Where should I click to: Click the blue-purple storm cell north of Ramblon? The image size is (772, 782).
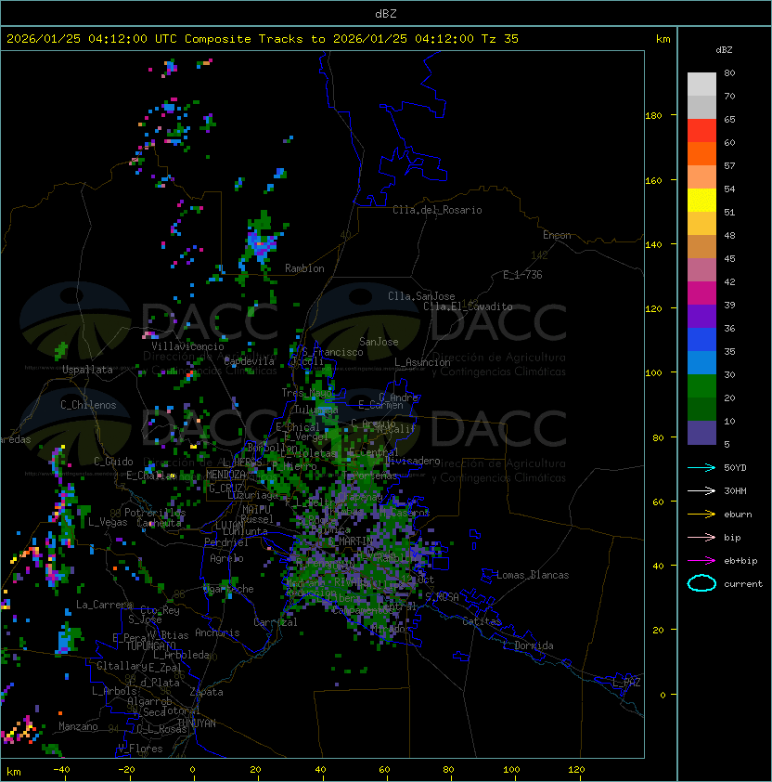(x=261, y=243)
